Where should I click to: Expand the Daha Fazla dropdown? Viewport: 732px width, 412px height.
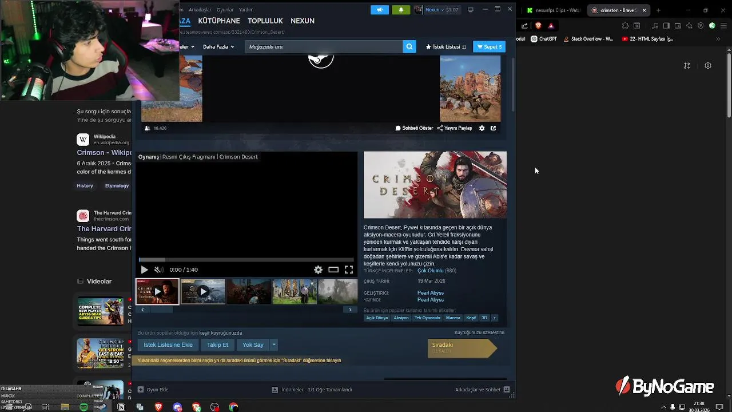click(218, 47)
